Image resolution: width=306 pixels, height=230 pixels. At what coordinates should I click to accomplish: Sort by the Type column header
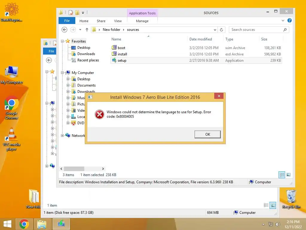click(229, 39)
